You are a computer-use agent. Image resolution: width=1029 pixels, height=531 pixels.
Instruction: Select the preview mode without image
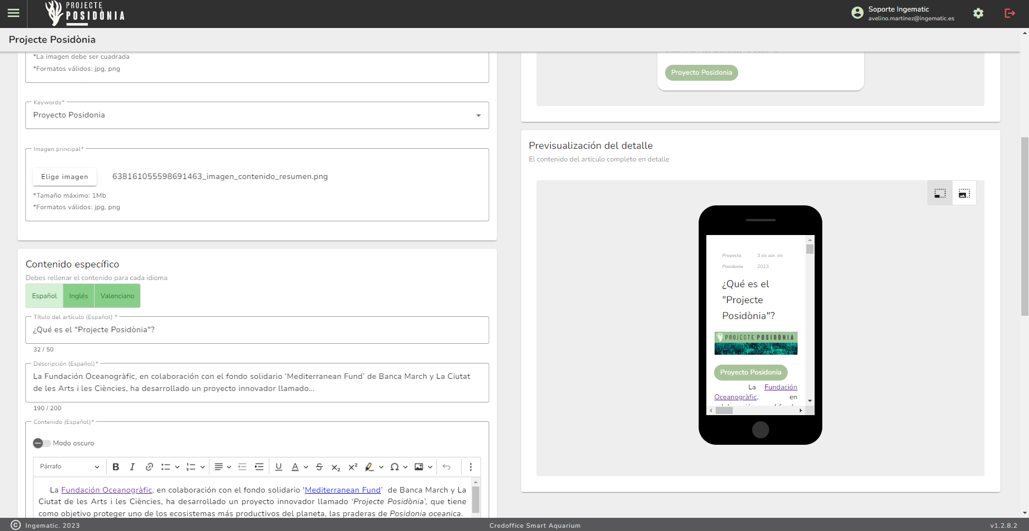pyautogui.click(x=940, y=193)
